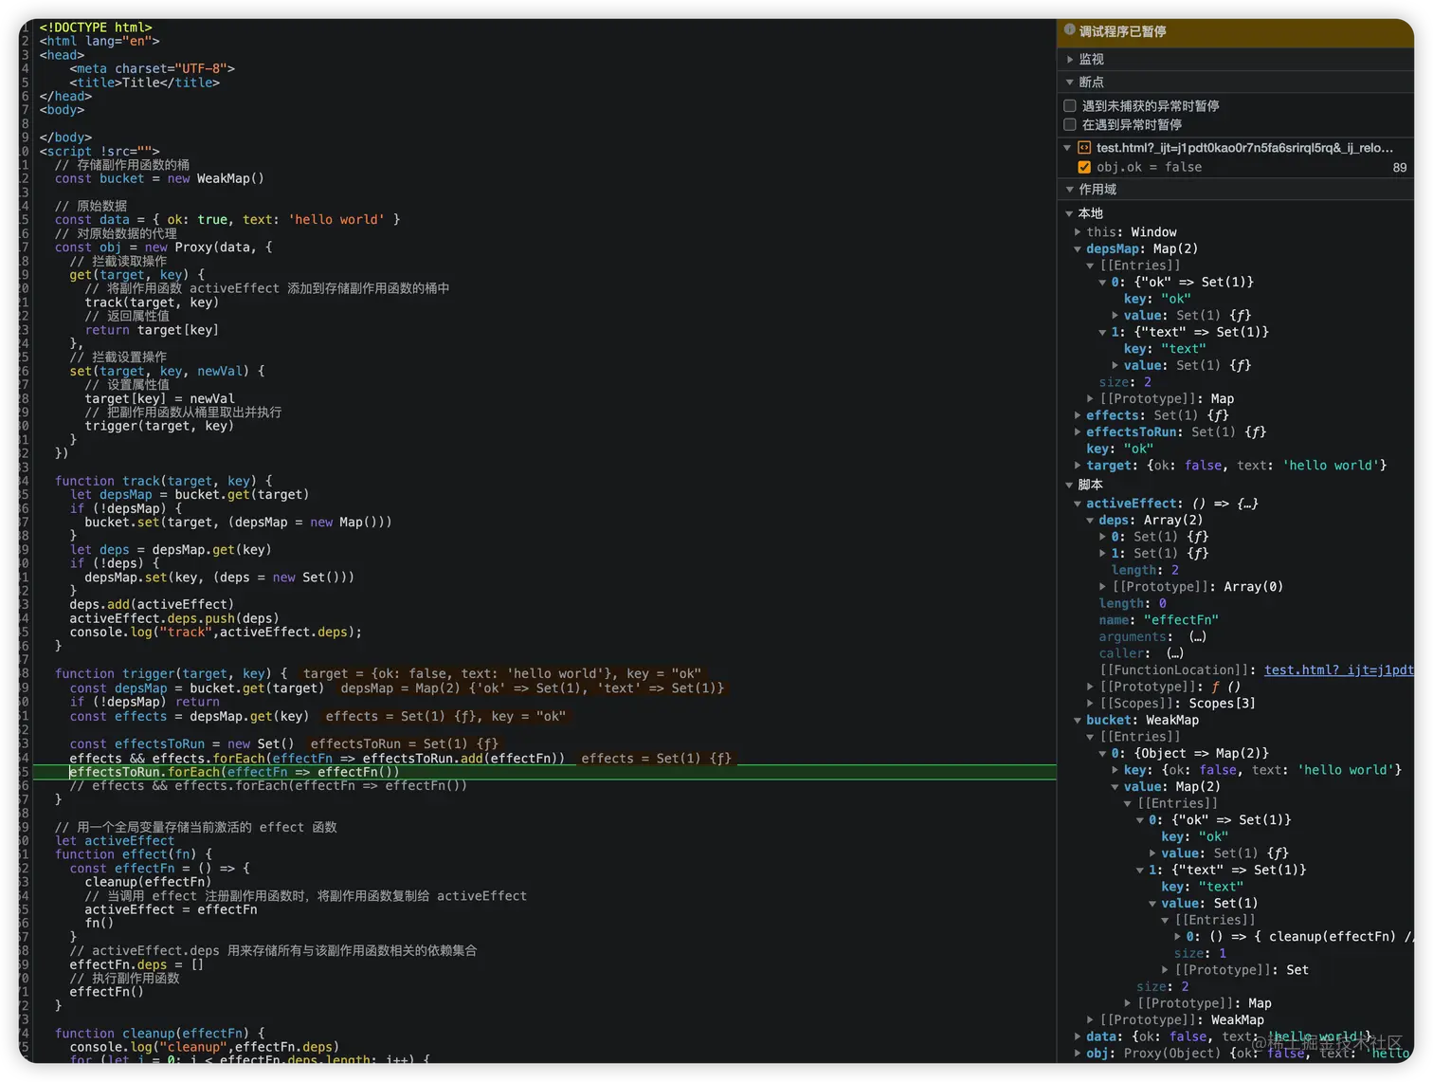Image resolution: width=1433 pixels, height=1082 pixels.
Task: Collapse the depsMap: Map(2) entry
Action: click(1078, 248)
